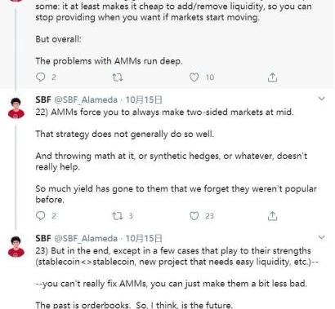The height and width of the screenshot is (309, 335).
Task: Open tweet 22 body text about AMMs
Action: click(176, 156)
